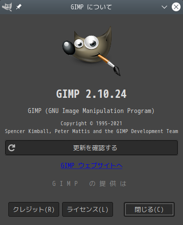
Task: Click the 閉じる(C) button
Action: pyautogui.click(x=149, y=209)
